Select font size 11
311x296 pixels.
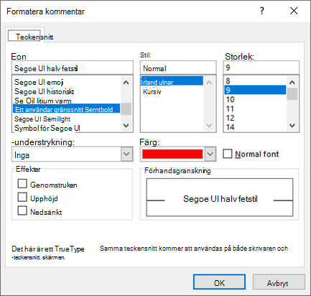[255, 108]
